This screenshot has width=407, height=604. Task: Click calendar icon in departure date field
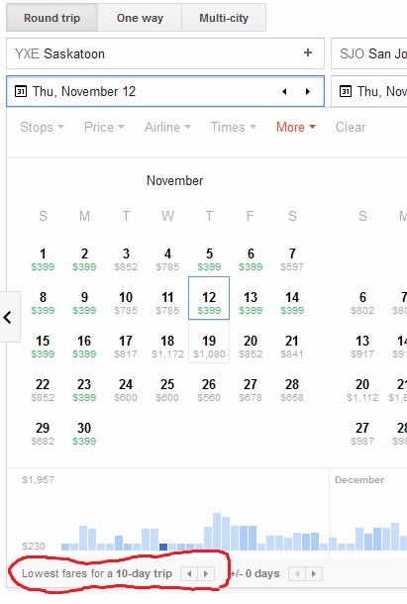coord(21,92)
